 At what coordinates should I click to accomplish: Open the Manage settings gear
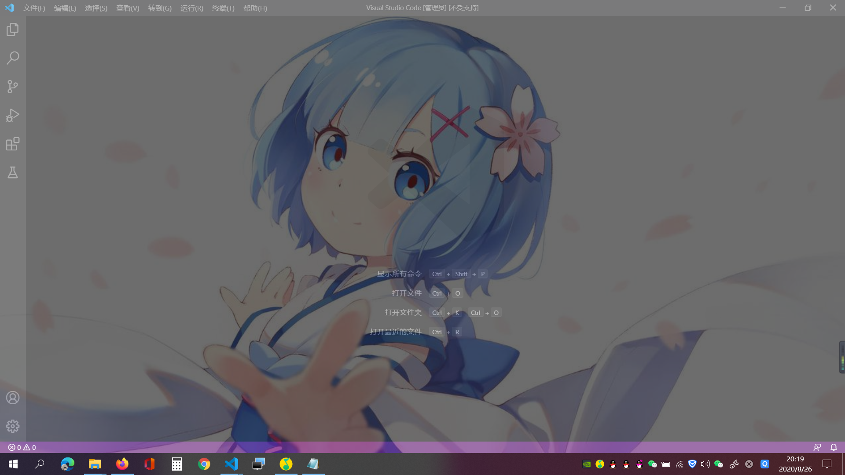point(13,426)
